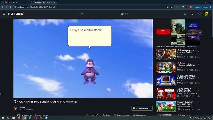Screen dimensions: 213x120
Task: Click the magnifier search icon in RUTUBE
Action: pyautogui.click(x=126, y=14)
